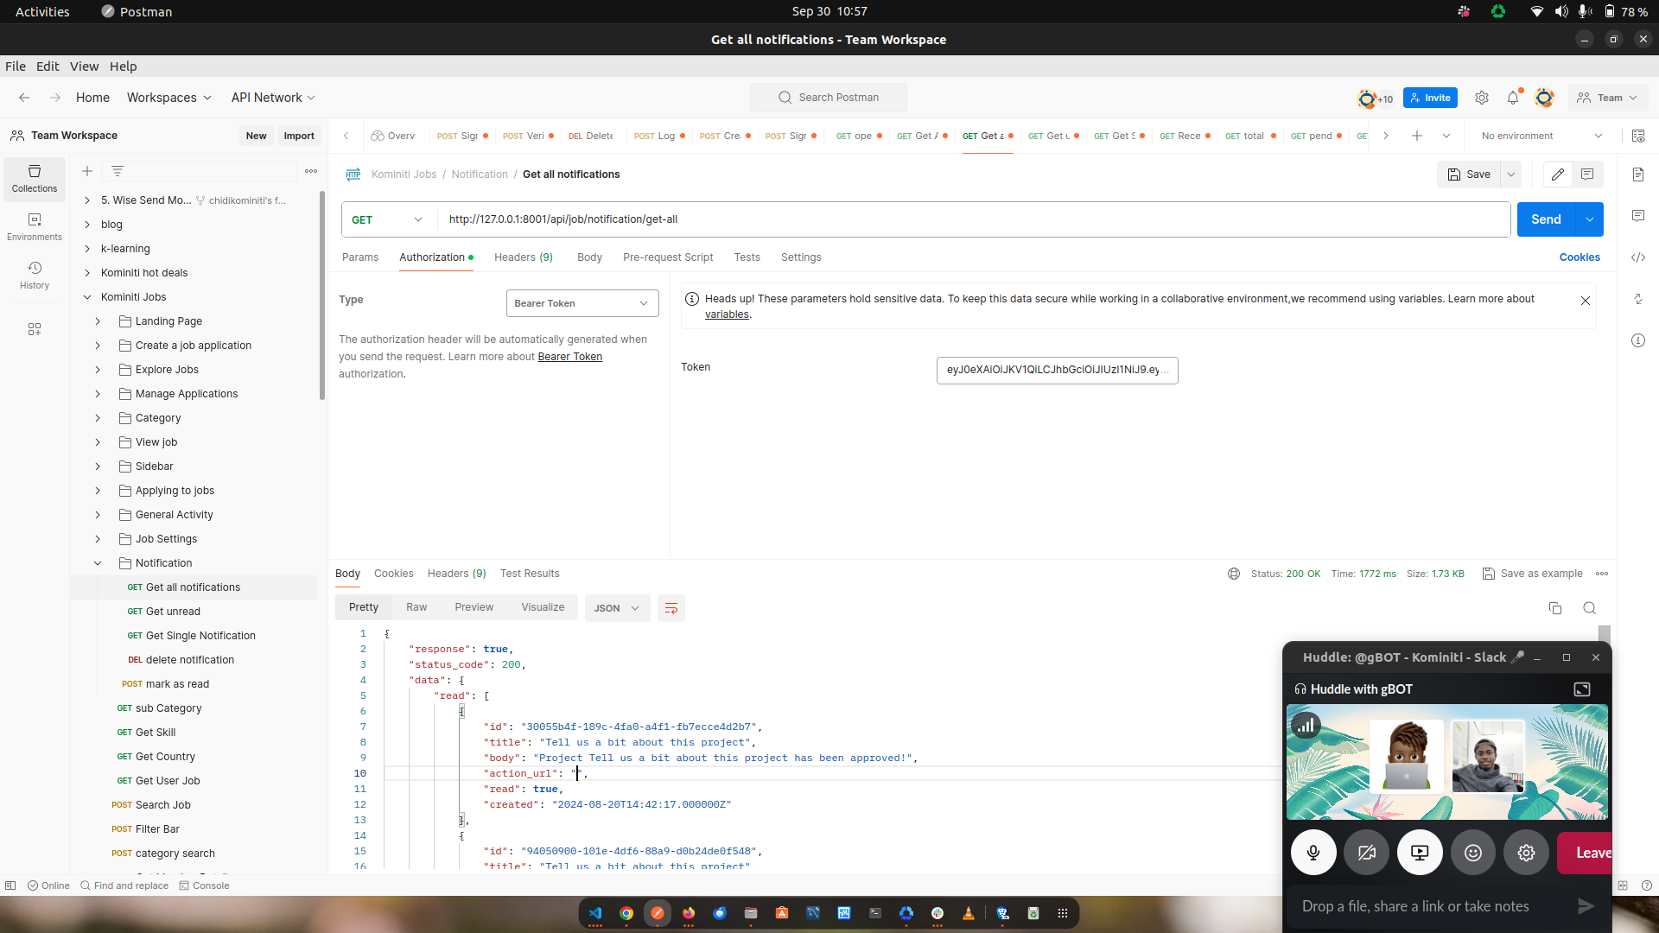Open the settings gear in header

pyautogui.click(x=1482, y=98)
